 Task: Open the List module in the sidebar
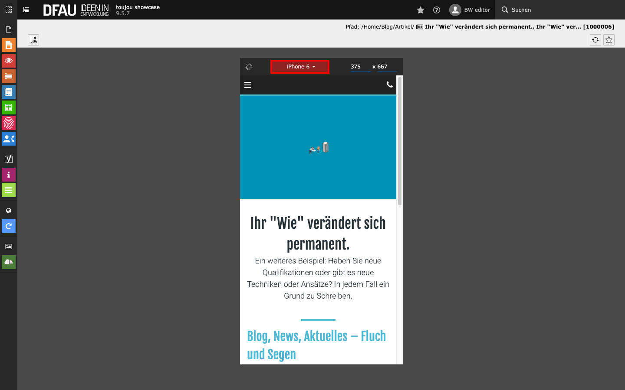9,76
